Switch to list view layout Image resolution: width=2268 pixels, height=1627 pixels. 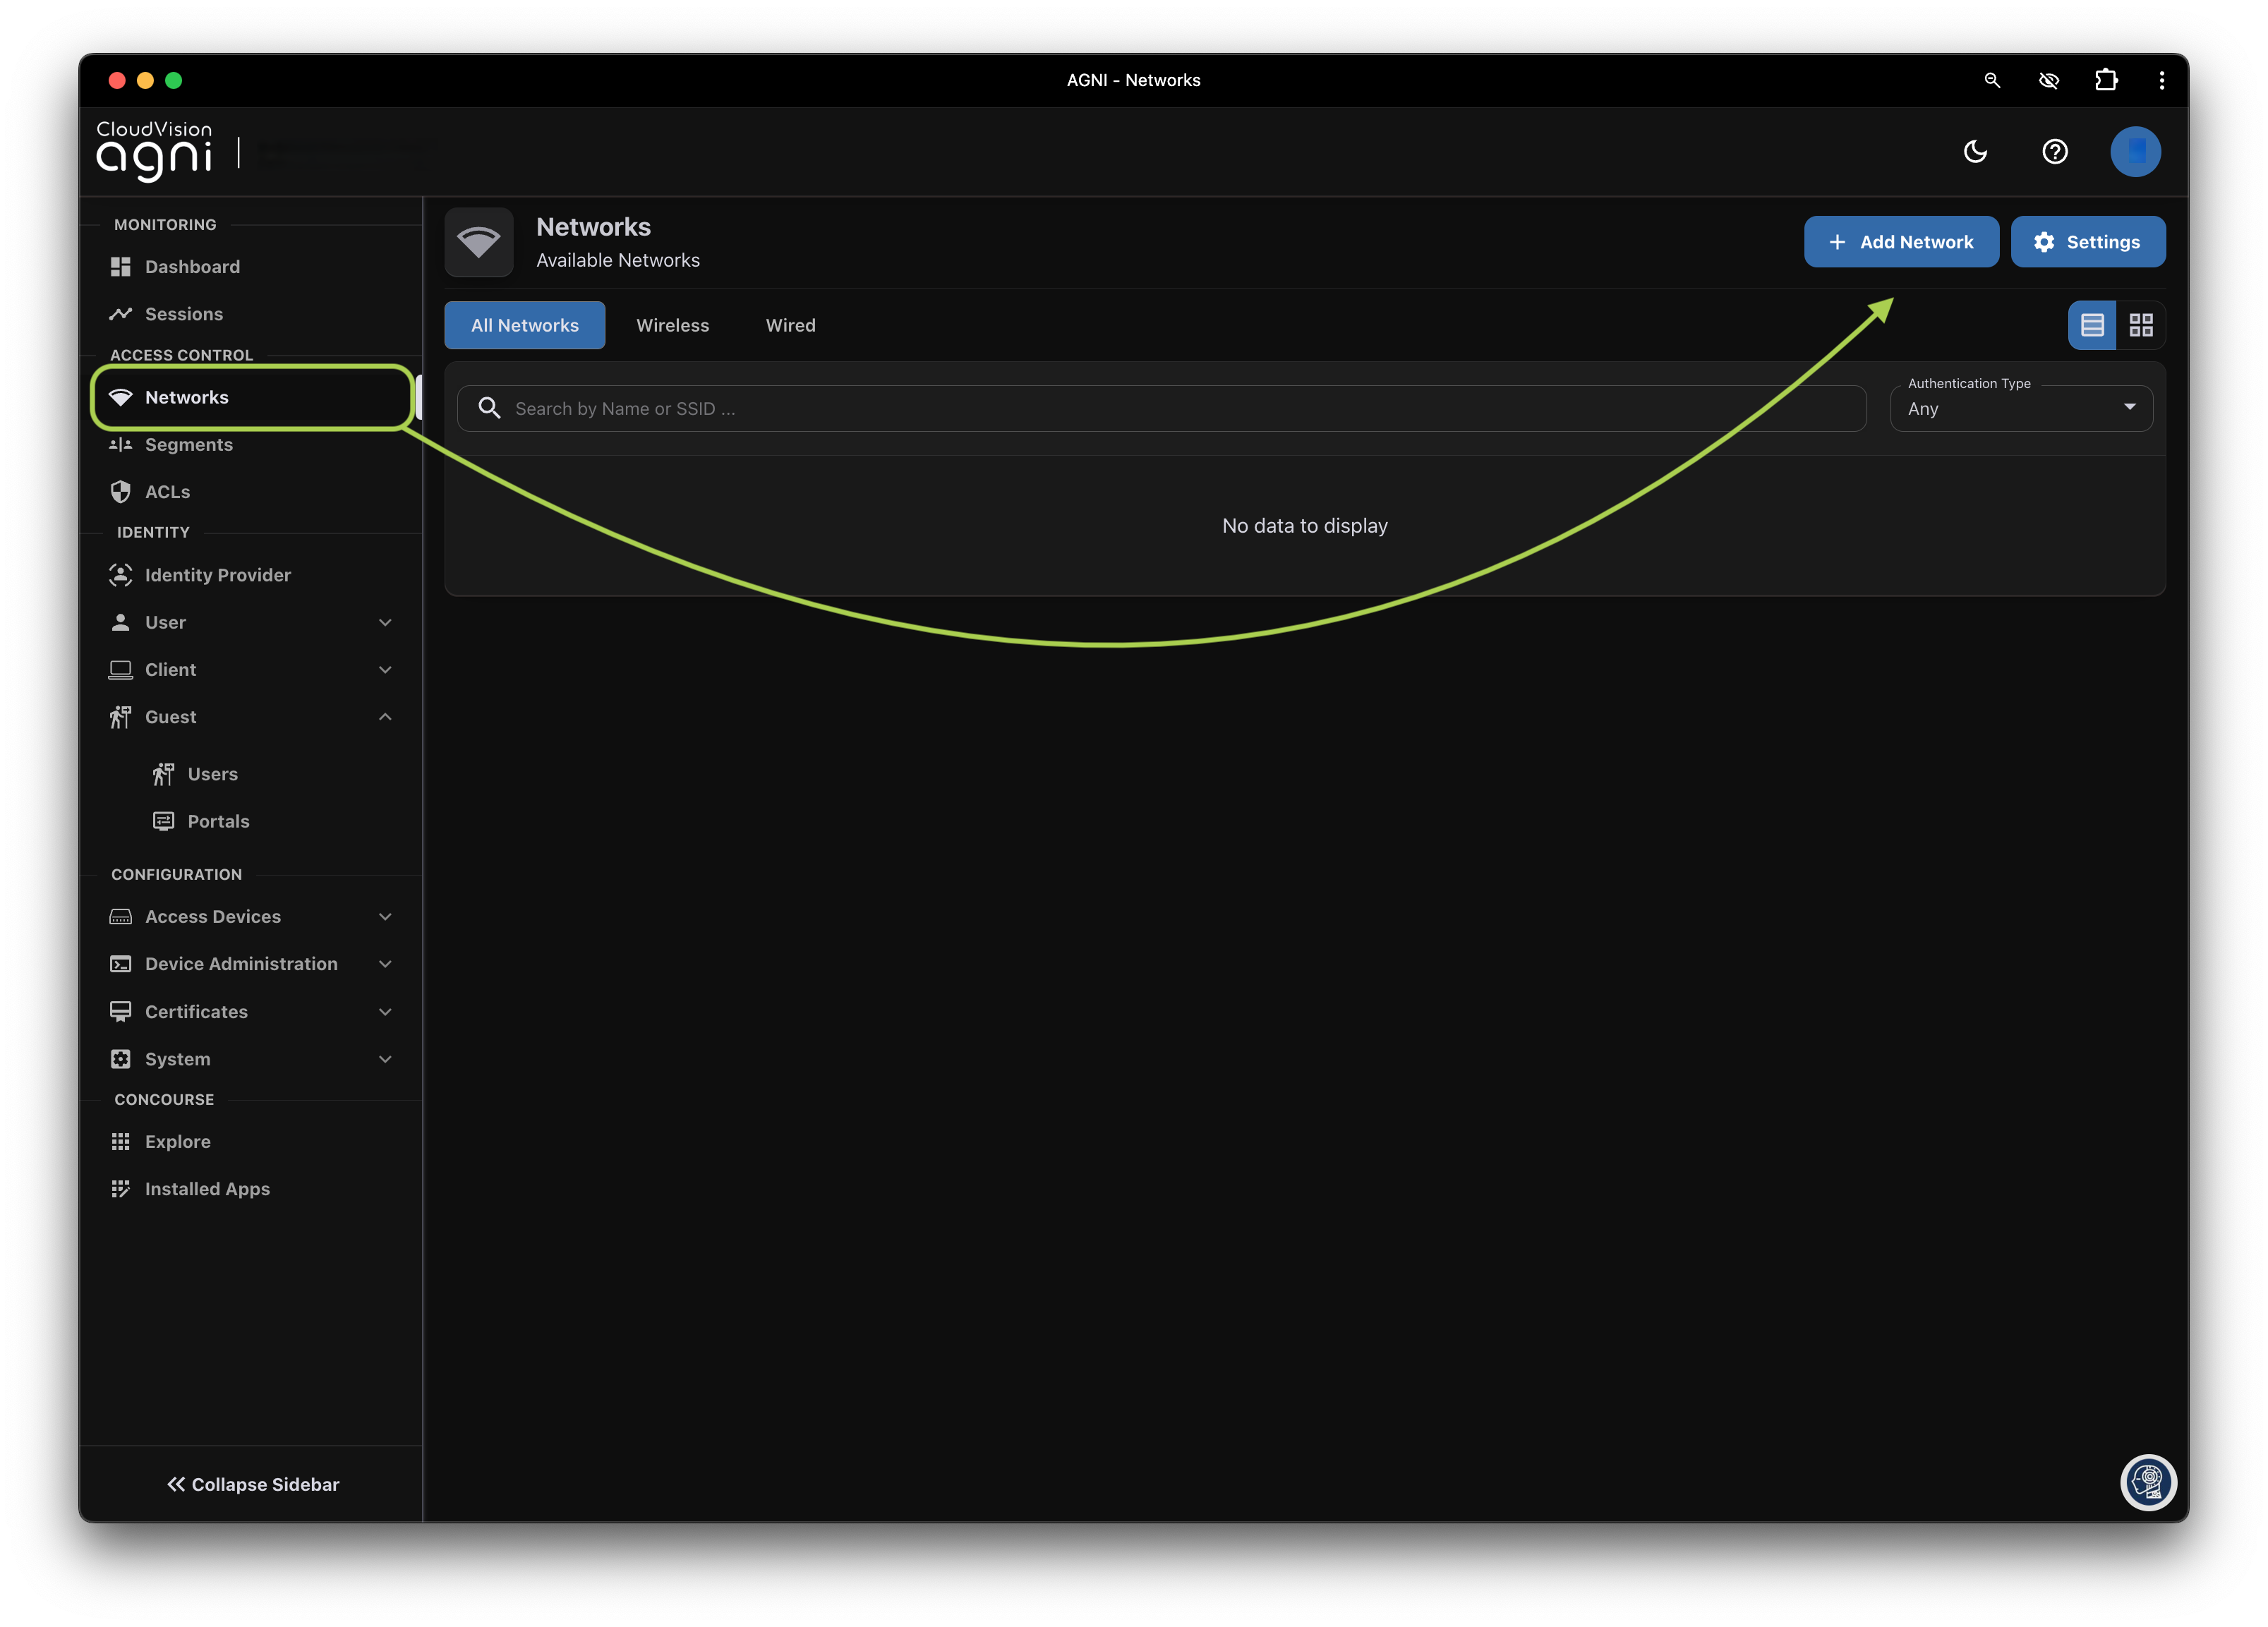point(2091,325)
